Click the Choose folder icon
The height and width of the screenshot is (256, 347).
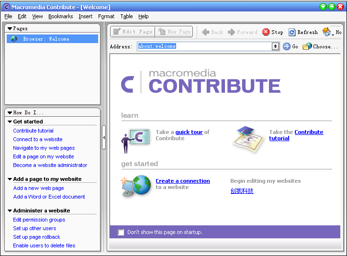pyautogui.click(x=307, y=46)
